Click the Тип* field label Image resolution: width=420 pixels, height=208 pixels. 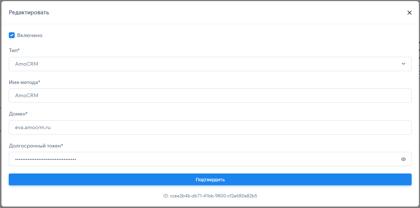pos(14,50)
